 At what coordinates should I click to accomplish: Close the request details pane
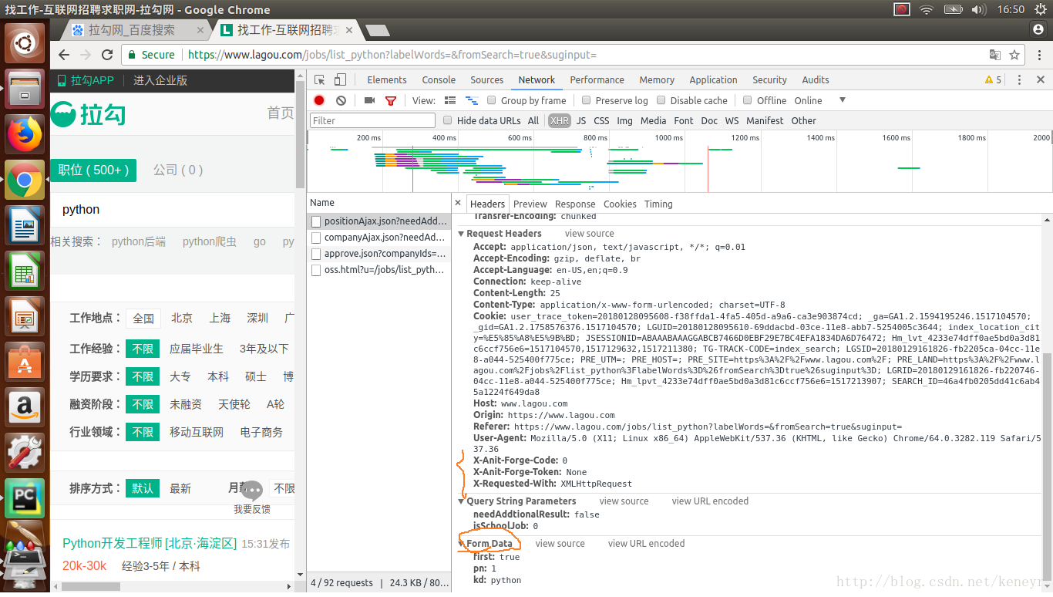458,204
